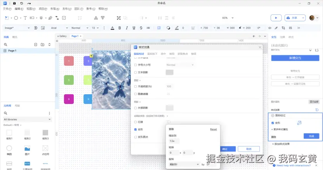Select the Text tool
Viewport: 323px width, 170px height.
pos(25,18)
